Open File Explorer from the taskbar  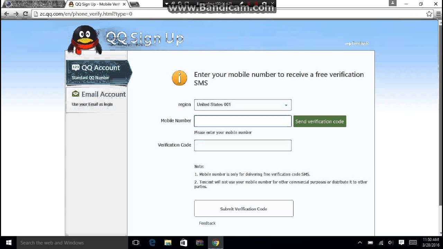pyautogui.click(x=168, y=242)
